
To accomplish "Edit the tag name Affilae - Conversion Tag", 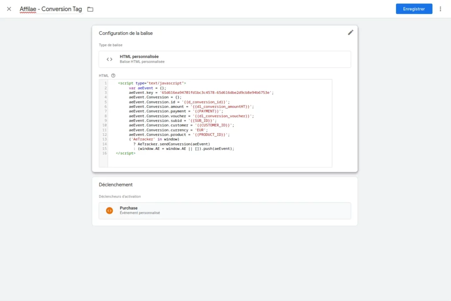I will coord(51,9).
